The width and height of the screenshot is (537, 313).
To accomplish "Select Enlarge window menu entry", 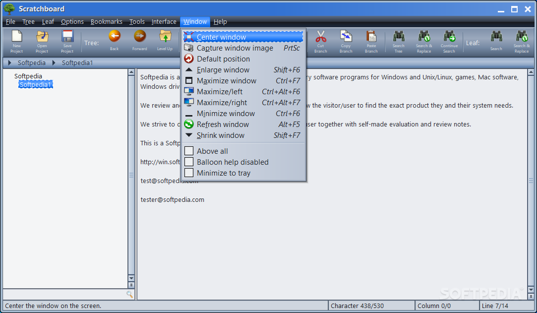I will point(243,70).
